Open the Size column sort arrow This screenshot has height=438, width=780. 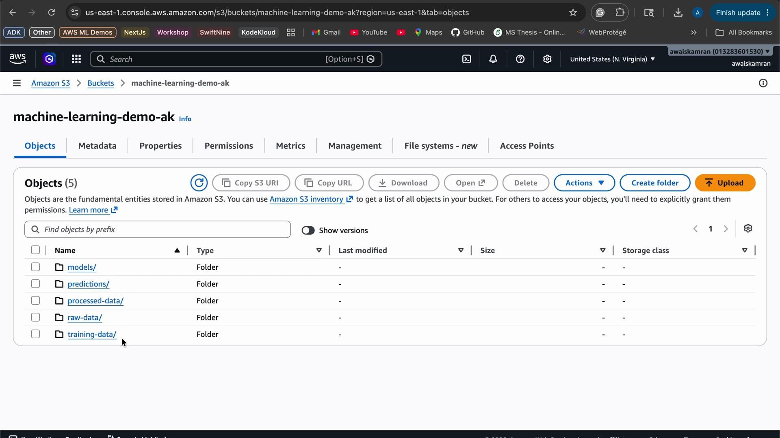pos(602,250)
